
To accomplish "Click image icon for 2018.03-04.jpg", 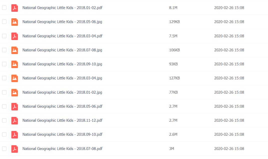I will [15, 78].
